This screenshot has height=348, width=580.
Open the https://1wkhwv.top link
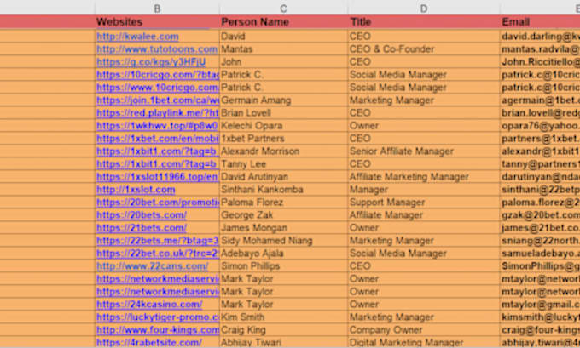157,125
